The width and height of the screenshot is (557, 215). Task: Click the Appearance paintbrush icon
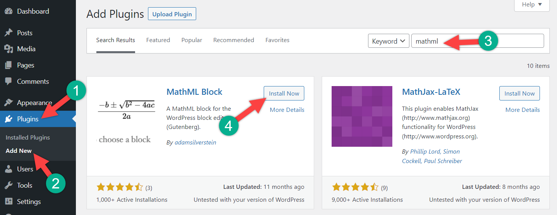[x=8, y=103]
